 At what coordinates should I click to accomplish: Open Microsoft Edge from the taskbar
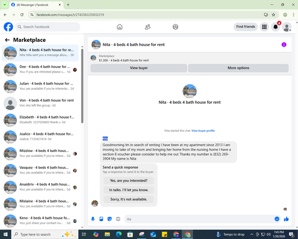(x=119, y=234)
